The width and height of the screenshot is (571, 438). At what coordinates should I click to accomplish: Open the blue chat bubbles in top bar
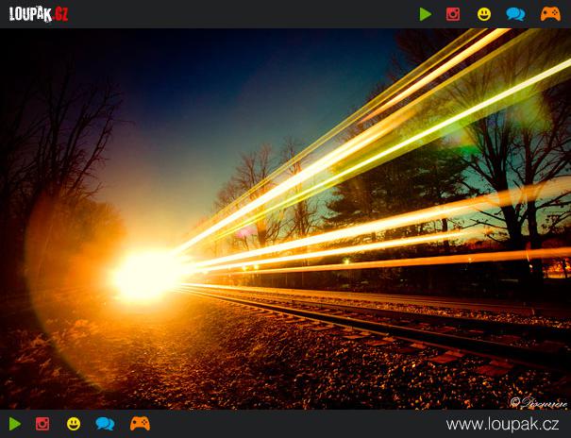tap(515, 14)
